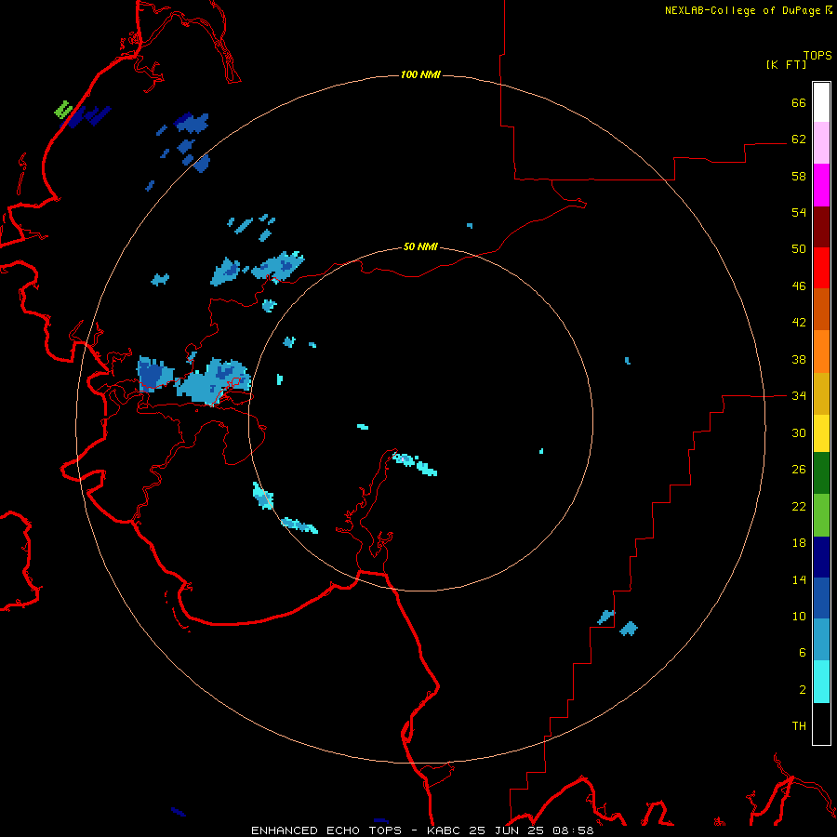
Task: Click the medium blue legend swatch
Action: tap(821, 598)
